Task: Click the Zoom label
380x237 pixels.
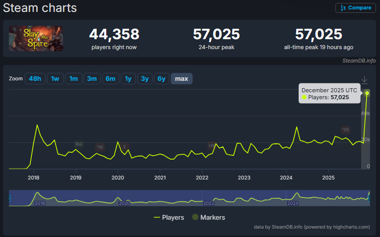Action: (16, 78)
